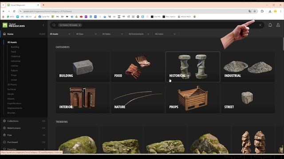Select Food in the sidebar tree
The height and width of the screenshot is (159, 284).
(x=13, y=52)
